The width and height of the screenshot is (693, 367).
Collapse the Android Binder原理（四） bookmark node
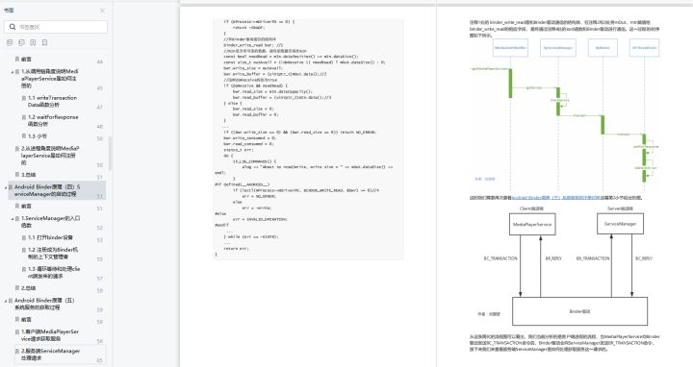click(6, 187)
